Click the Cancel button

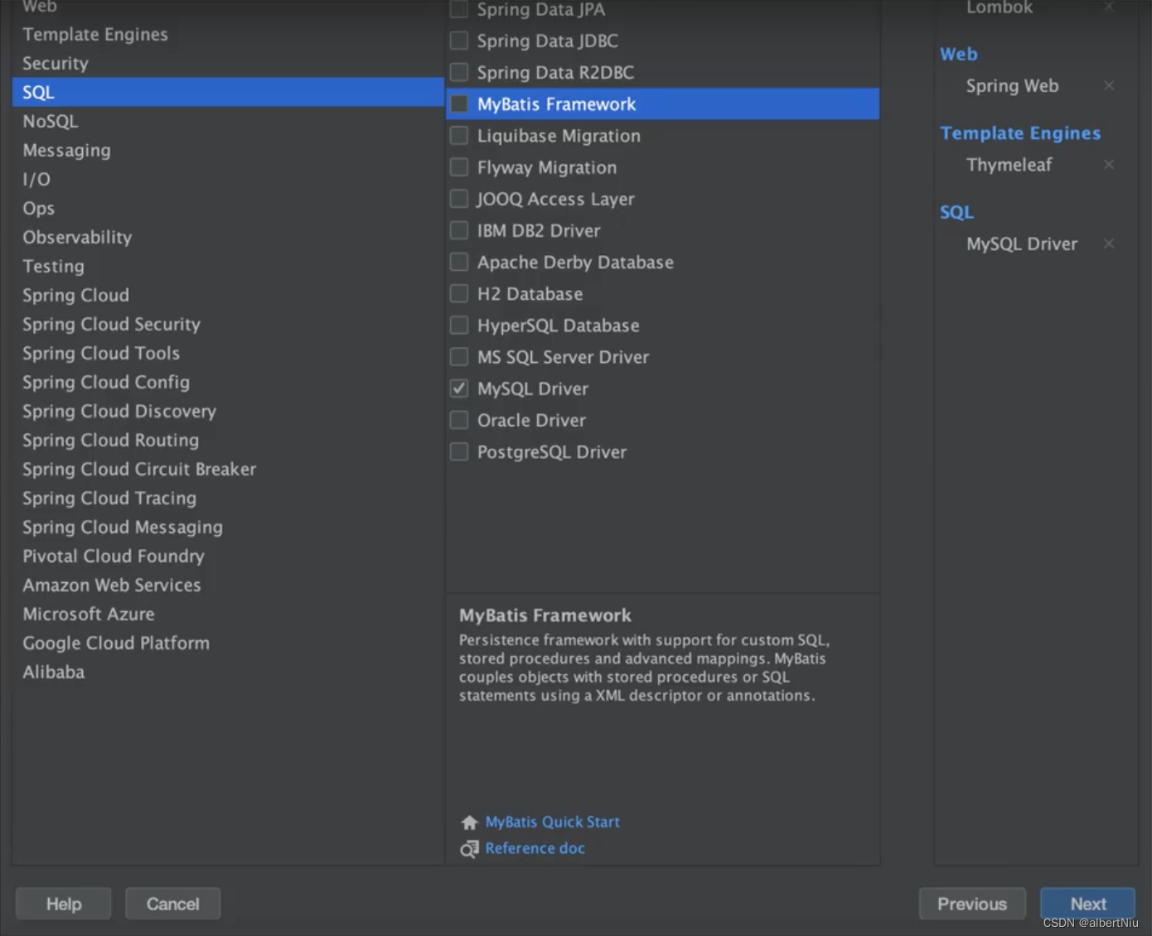tap(173, 904)
